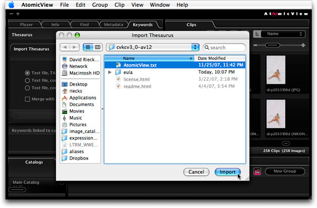Viewport: 317px width, 208px height.
Task: Select the first Text file radio option
Action: click(x=27, y=73)
